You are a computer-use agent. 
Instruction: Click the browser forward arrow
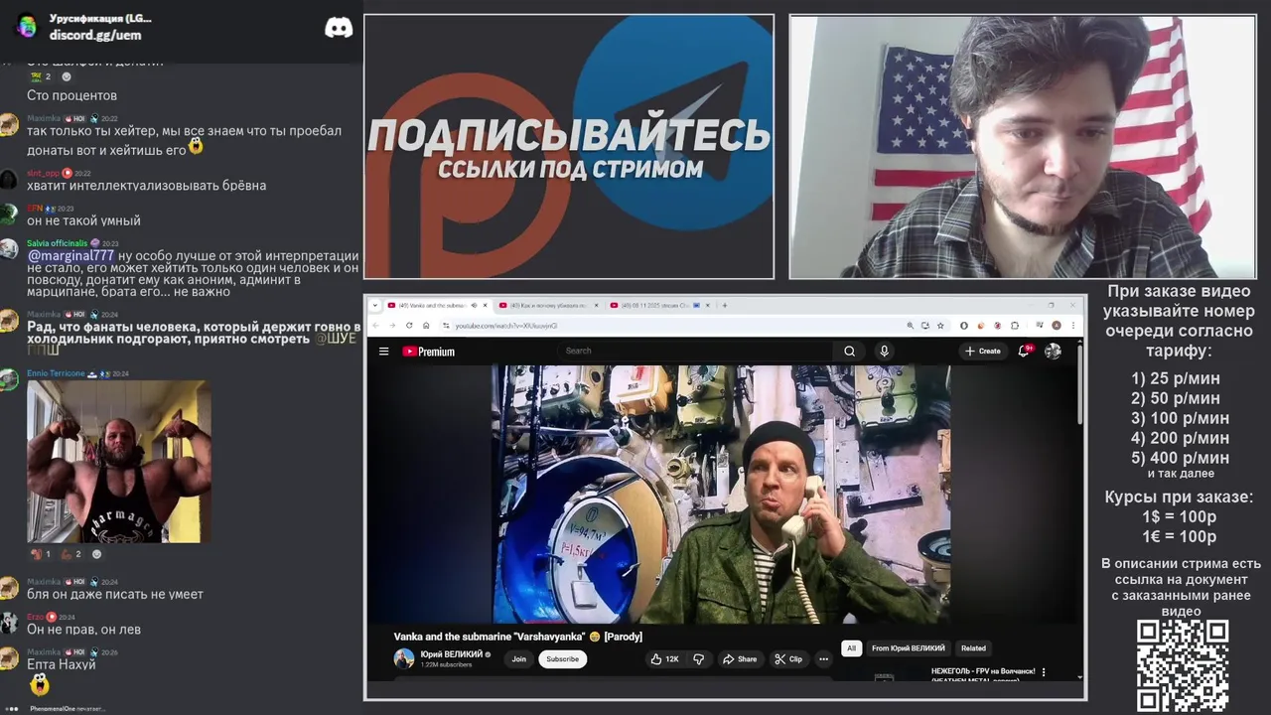(393, 325)
